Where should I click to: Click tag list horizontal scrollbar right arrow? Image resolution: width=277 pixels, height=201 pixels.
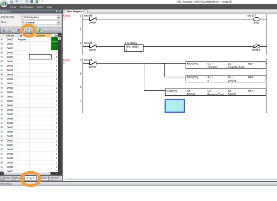point(56,173)
